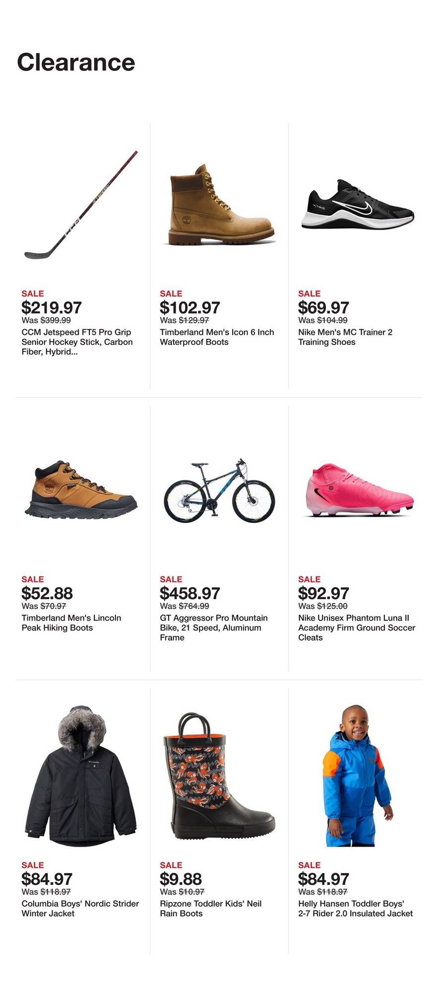Open the GT Aggressor Pro bike image
The width and height of the screenshot is (439, 992).
(x=220, y=491)
